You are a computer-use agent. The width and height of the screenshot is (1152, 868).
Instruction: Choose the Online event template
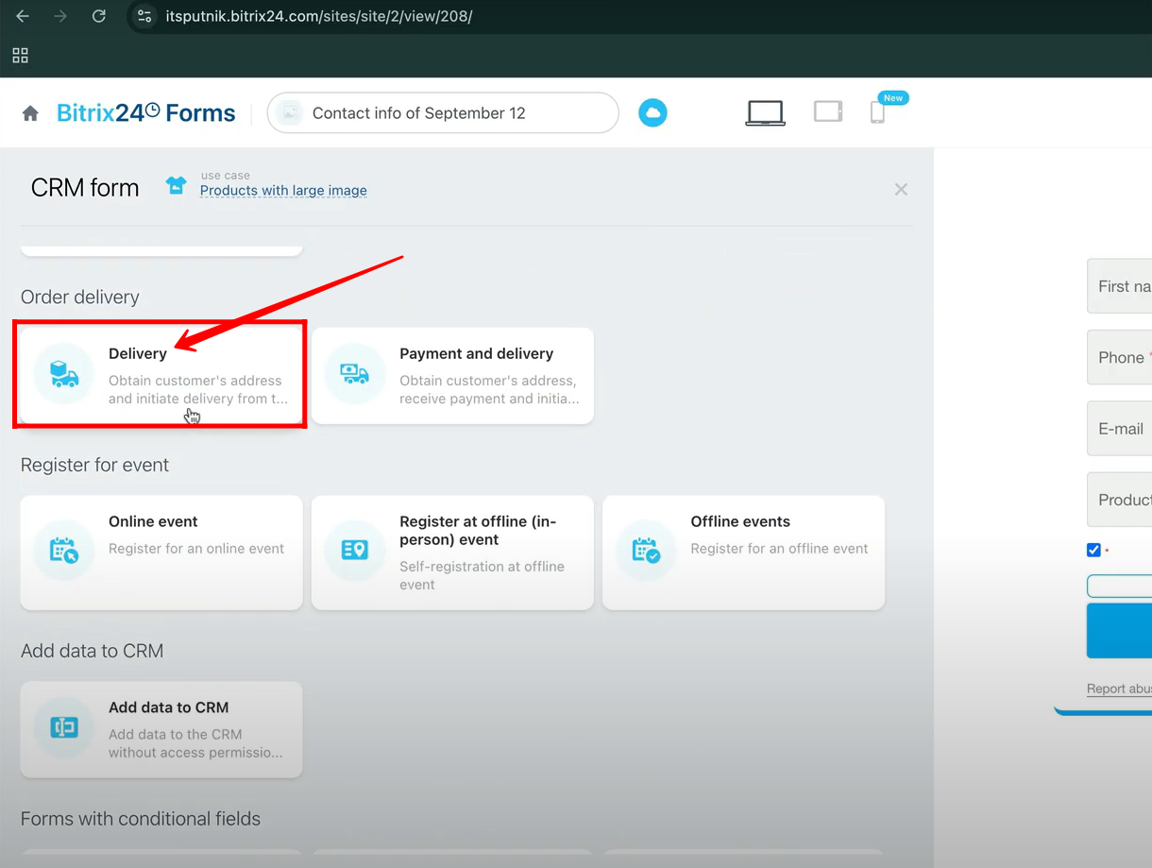[161, 553]
